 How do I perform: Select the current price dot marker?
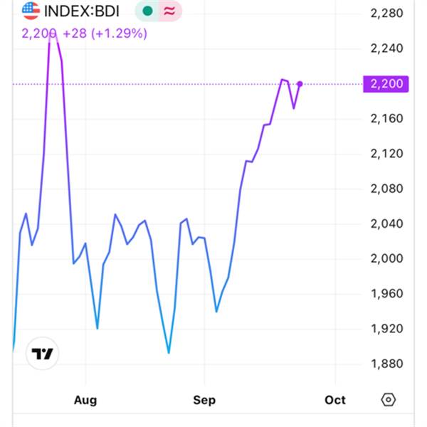[300, 84]
